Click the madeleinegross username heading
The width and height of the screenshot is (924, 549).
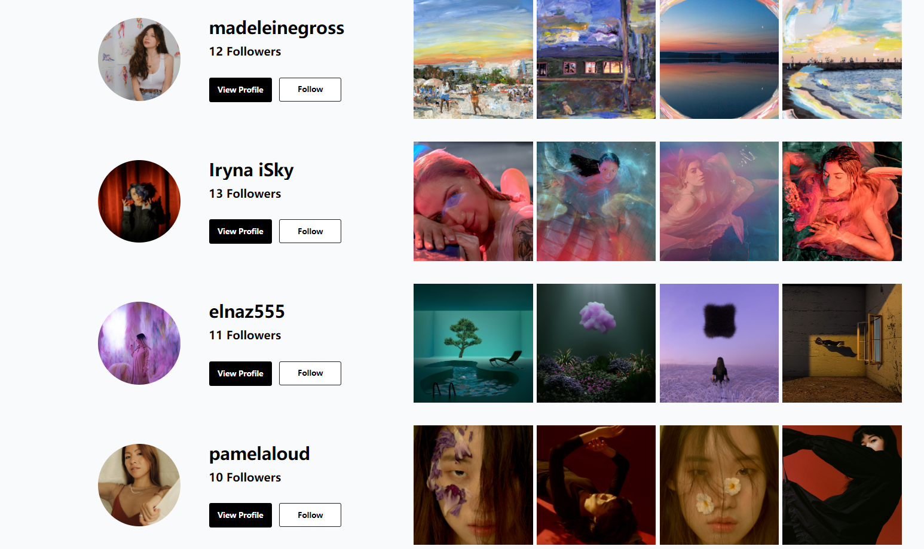click(277, 28)
